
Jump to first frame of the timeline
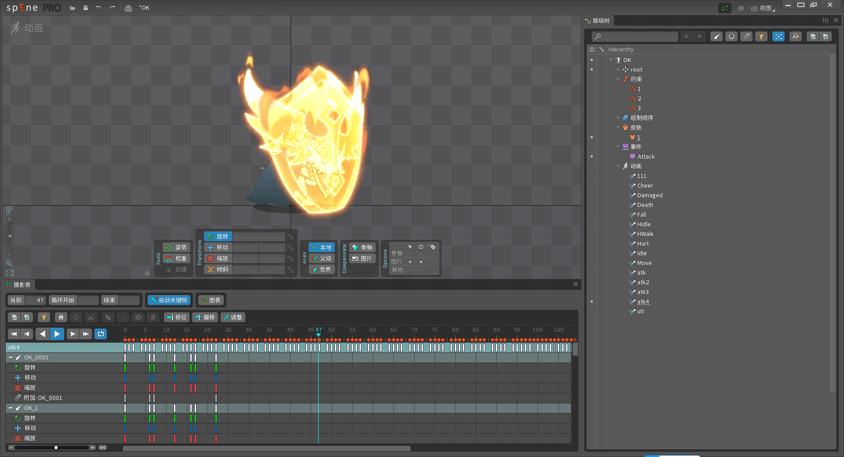(14, 334)
